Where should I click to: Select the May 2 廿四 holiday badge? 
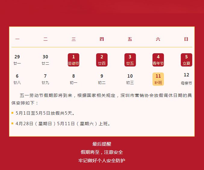tap(102, 60)
